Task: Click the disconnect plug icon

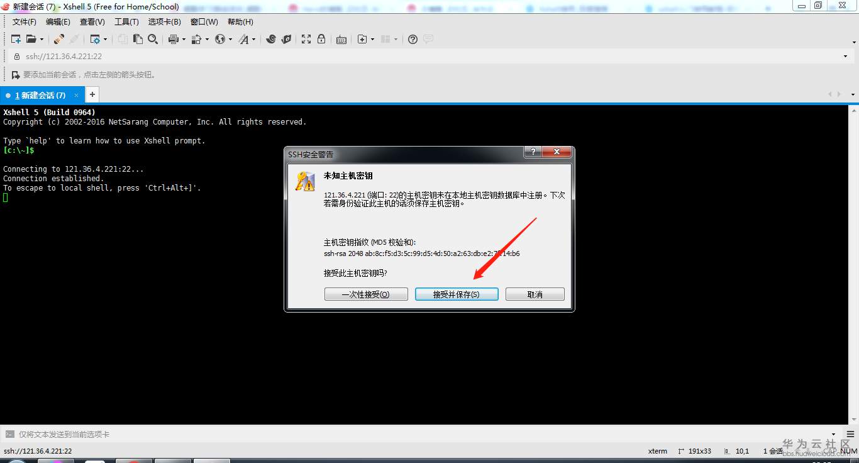Action: tap(58, 39)
